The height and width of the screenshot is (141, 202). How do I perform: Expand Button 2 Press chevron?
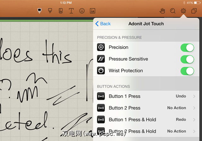194,108
